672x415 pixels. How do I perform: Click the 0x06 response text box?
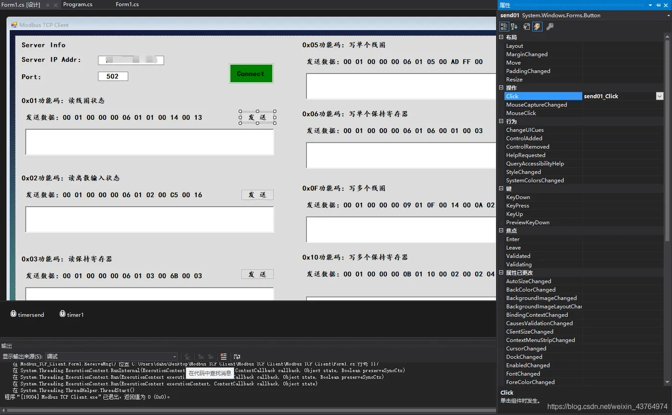pyautogui.click(x=401, y=155)
